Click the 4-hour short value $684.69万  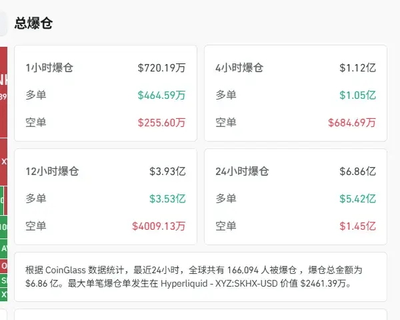pyautogui.click(x=352, y=122)
